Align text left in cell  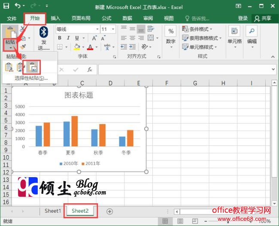(x=124, y=38)
